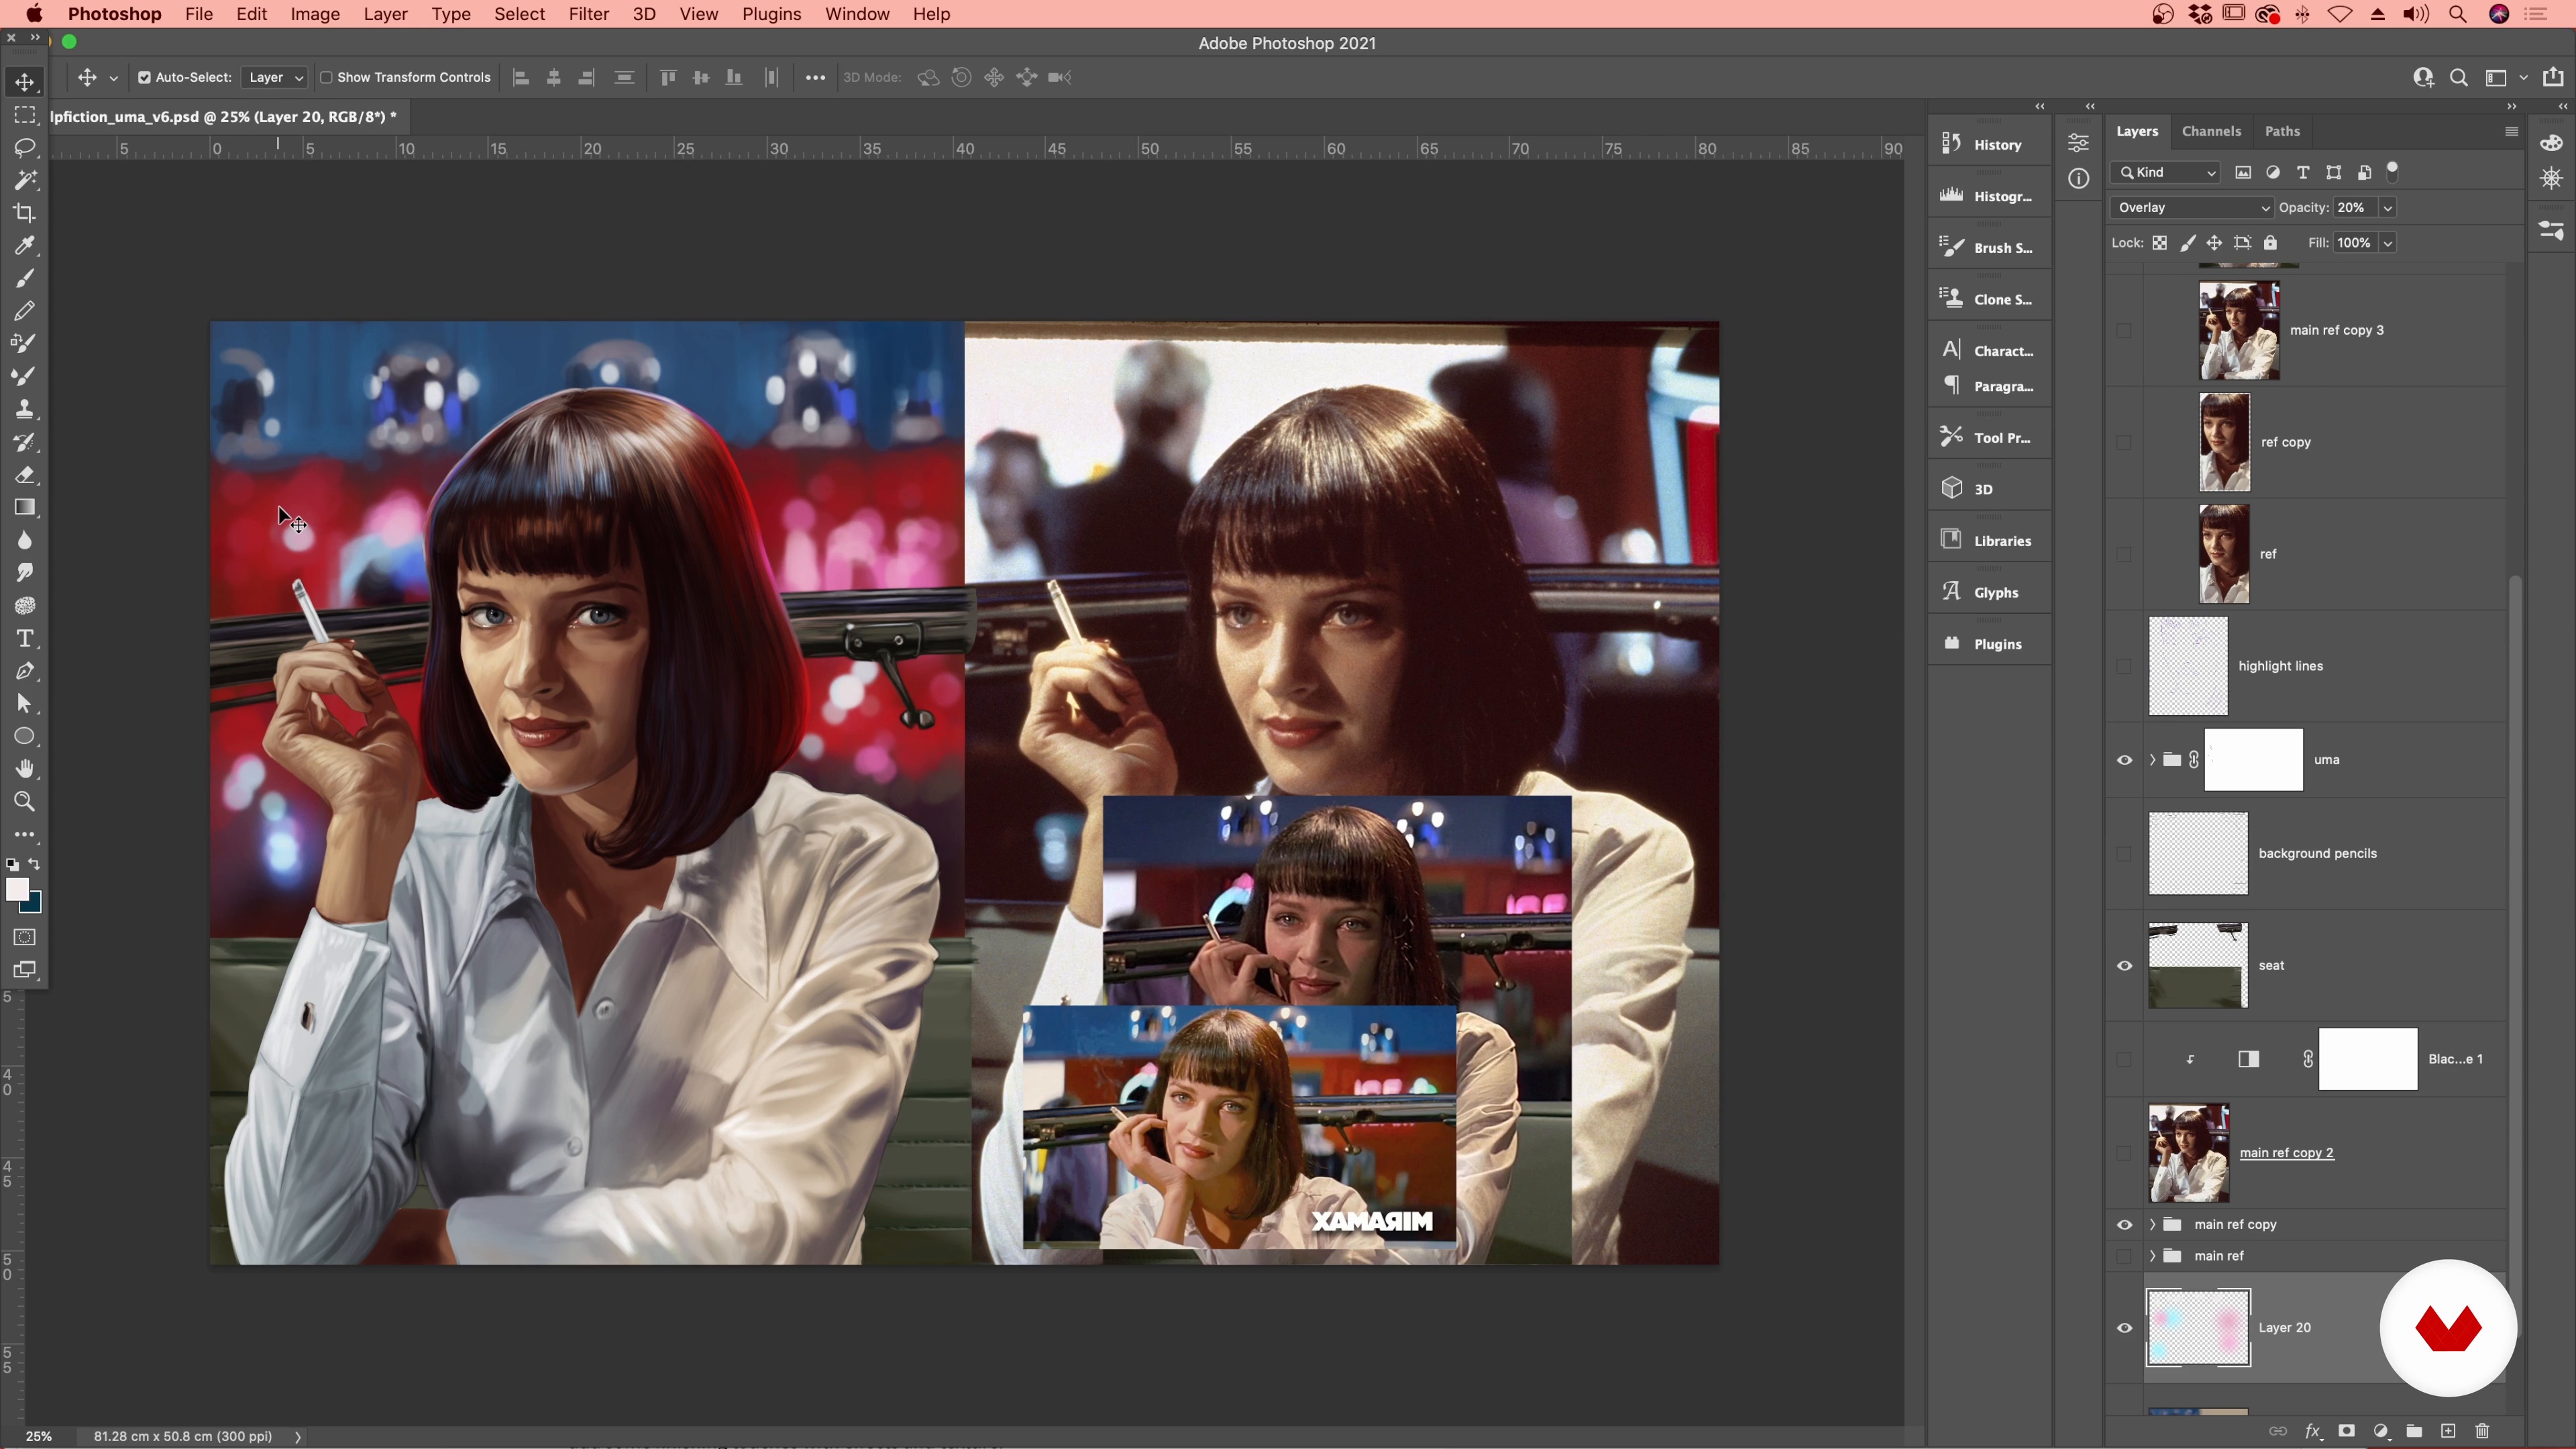Create a new layer group

(2414, 1431)
